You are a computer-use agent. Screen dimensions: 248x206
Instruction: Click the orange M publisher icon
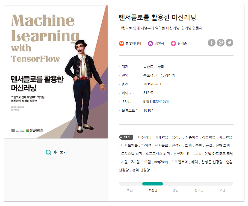[122, 43]
